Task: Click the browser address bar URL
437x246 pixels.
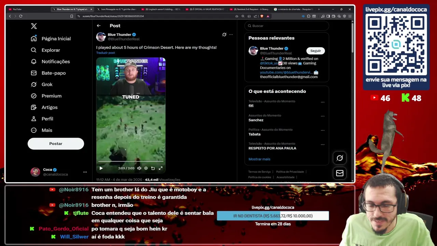Action: point(113,16)
